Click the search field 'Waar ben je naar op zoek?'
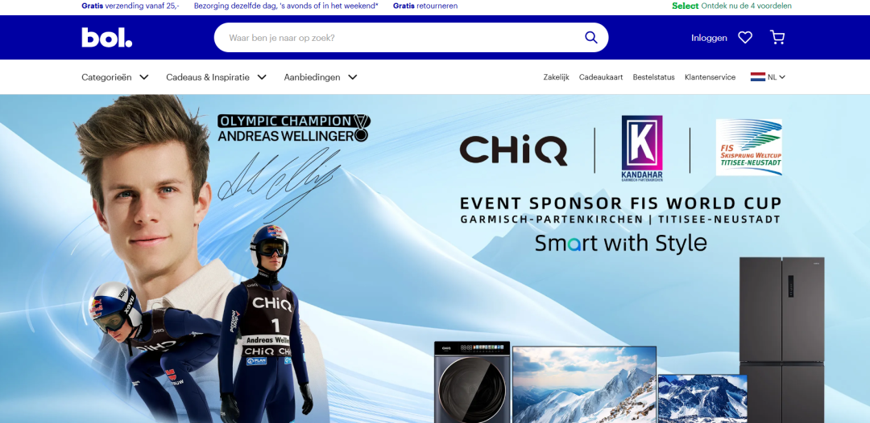870x423 pixels. point(400,38)
